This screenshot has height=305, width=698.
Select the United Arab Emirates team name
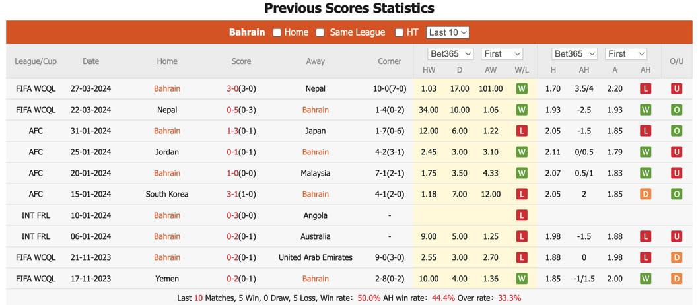click(315, 257)
